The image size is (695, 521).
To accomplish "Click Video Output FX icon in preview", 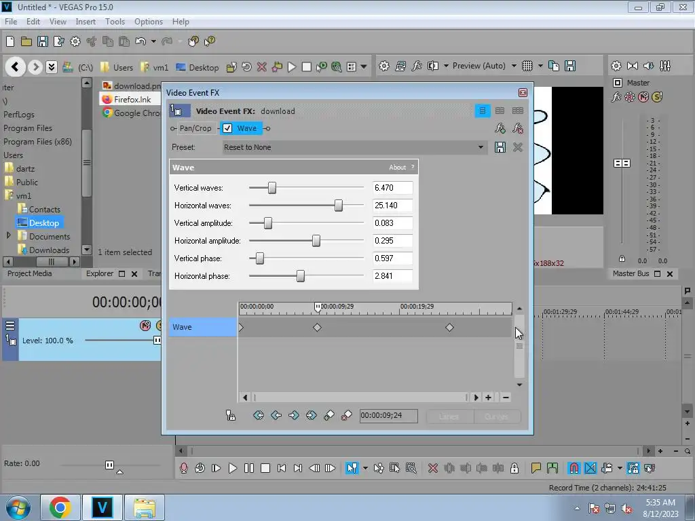I will [417, 66].
